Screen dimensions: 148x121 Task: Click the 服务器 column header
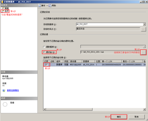[x=76, y=61]
